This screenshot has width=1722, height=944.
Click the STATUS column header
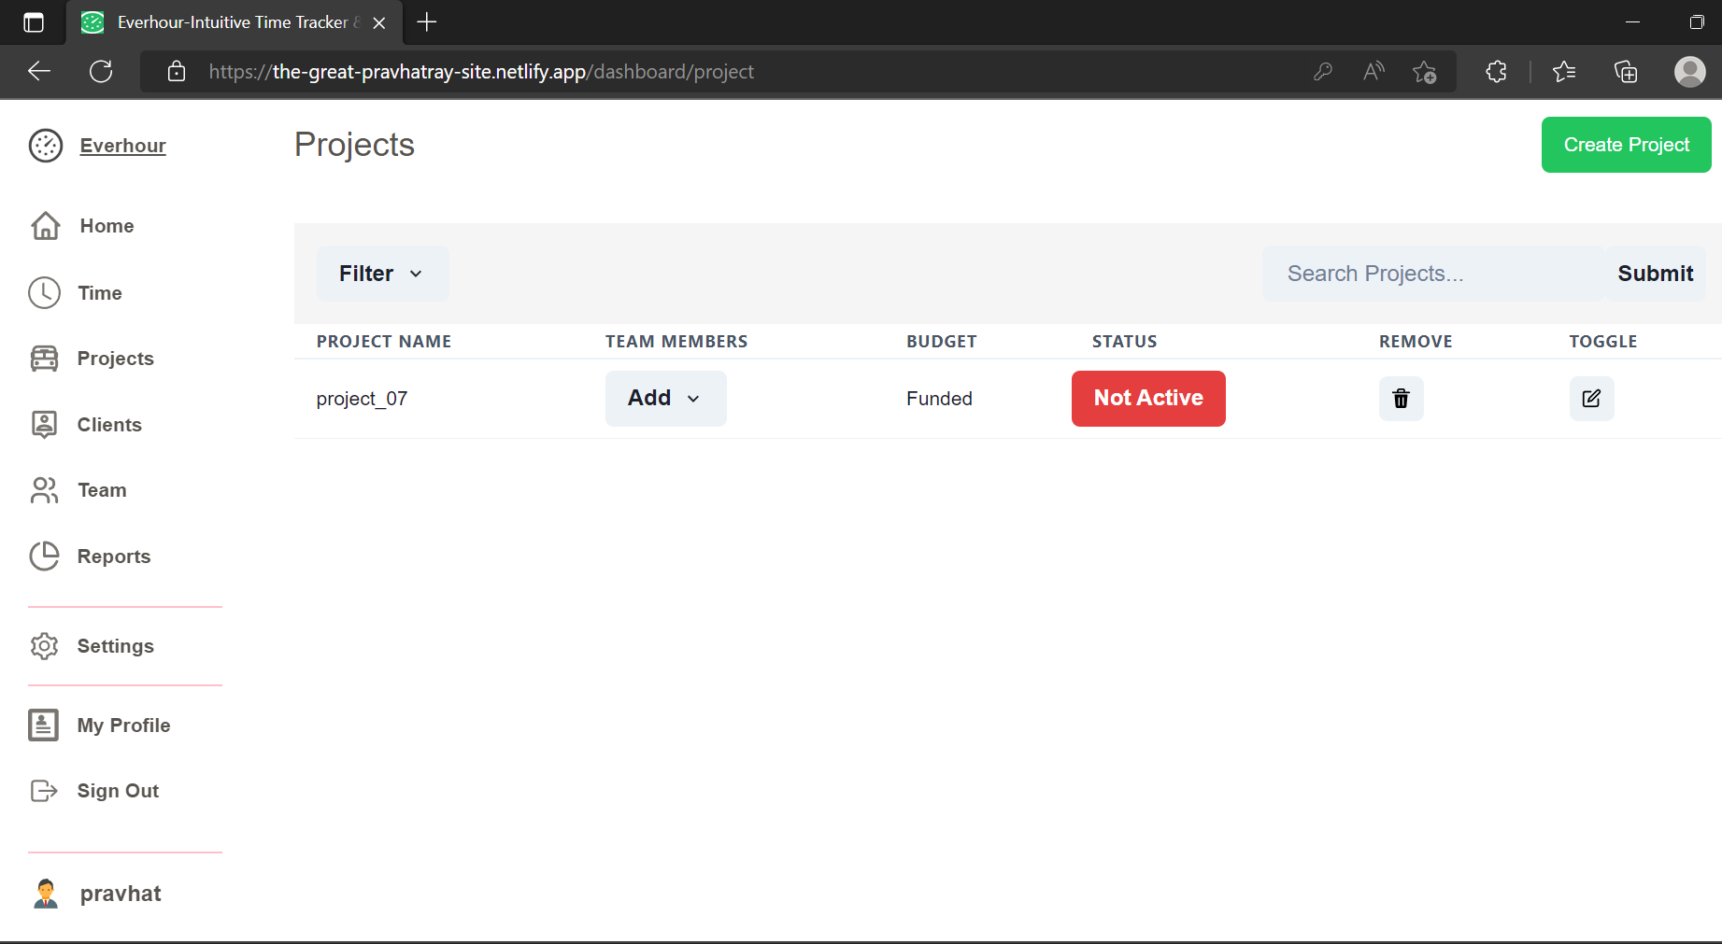click(1125, 342)
